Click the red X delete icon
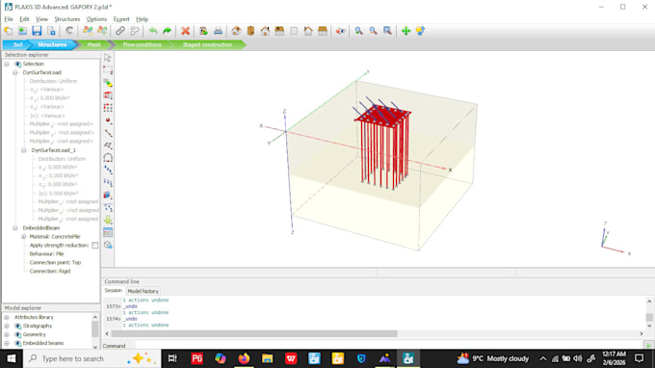 [x=186, y=31]
